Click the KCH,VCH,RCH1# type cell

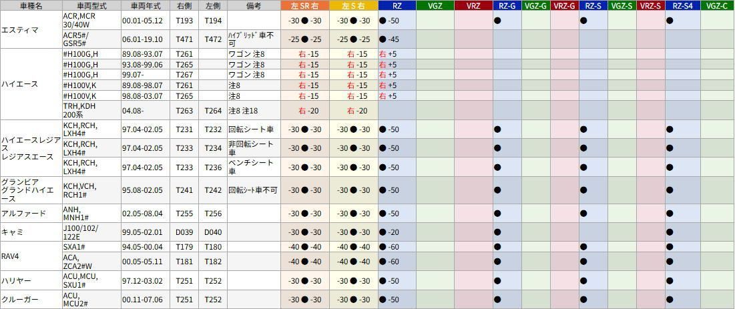(x=91, y=190)
